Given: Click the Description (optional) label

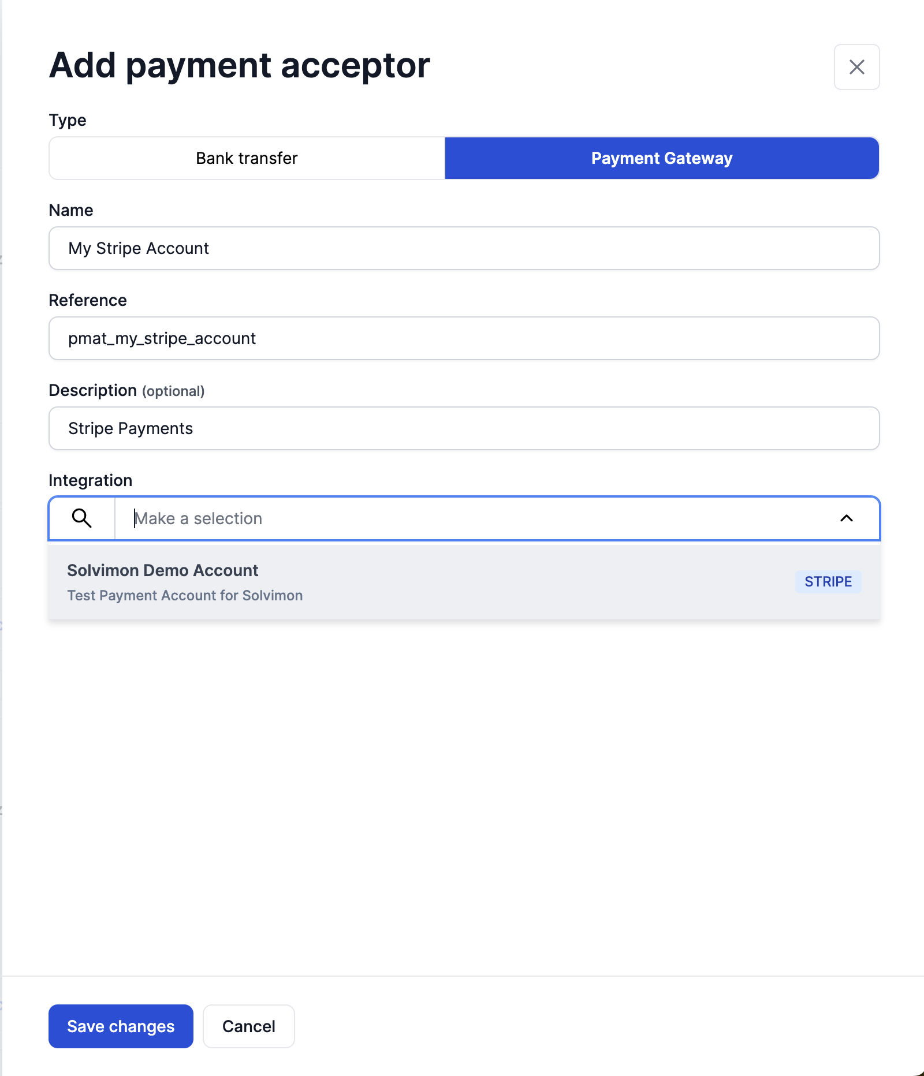Looking at the screenshot, I should (x=126, y=391).
